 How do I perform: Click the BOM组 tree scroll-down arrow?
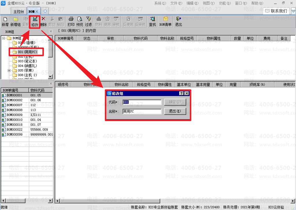50,77
